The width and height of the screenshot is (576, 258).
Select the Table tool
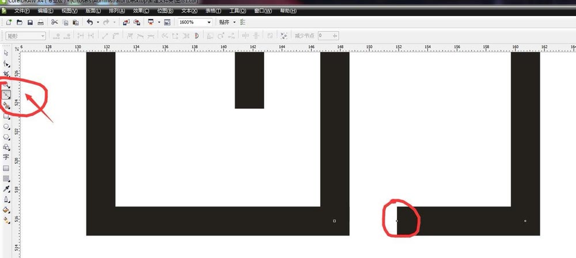(6, 168)
